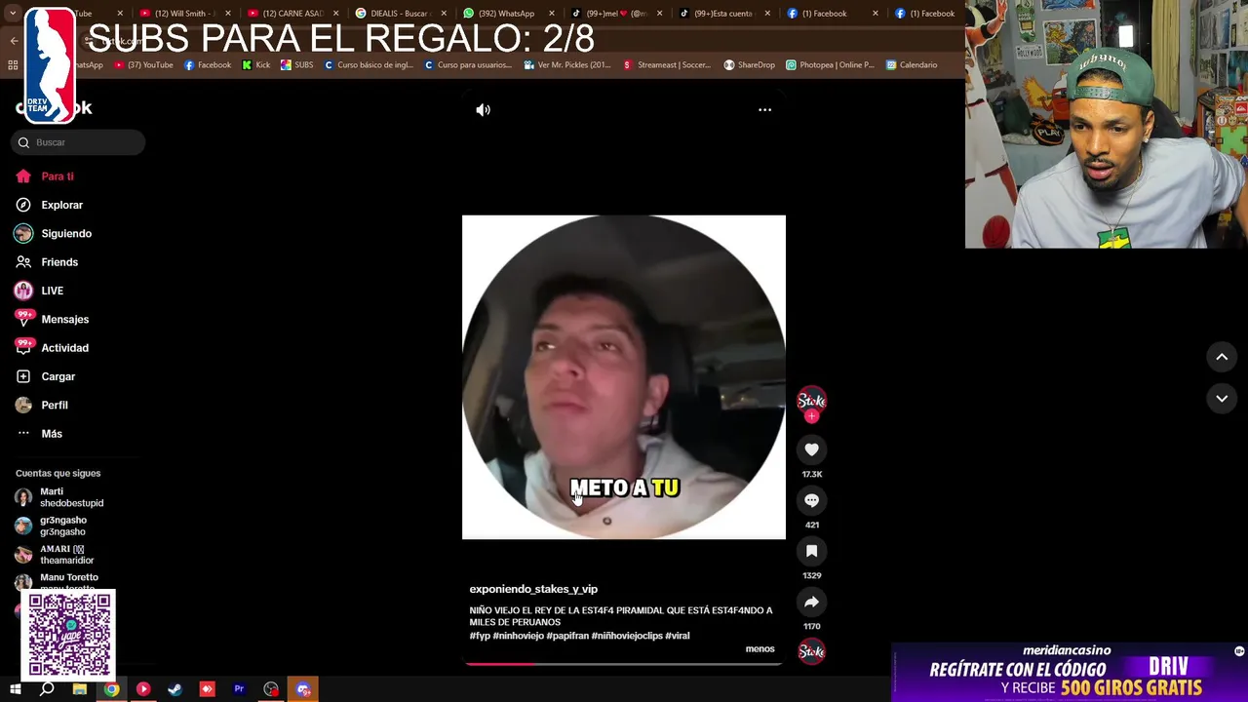Open the creator avatar above like button

pyautogui.click(x=811, y=400)
